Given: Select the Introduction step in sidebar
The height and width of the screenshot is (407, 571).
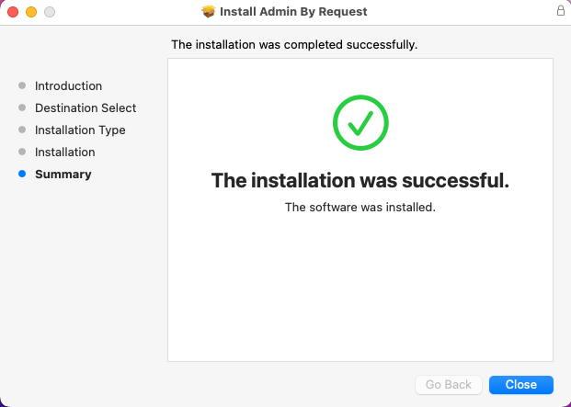Looking at the screenshot, I should (68, 85).
